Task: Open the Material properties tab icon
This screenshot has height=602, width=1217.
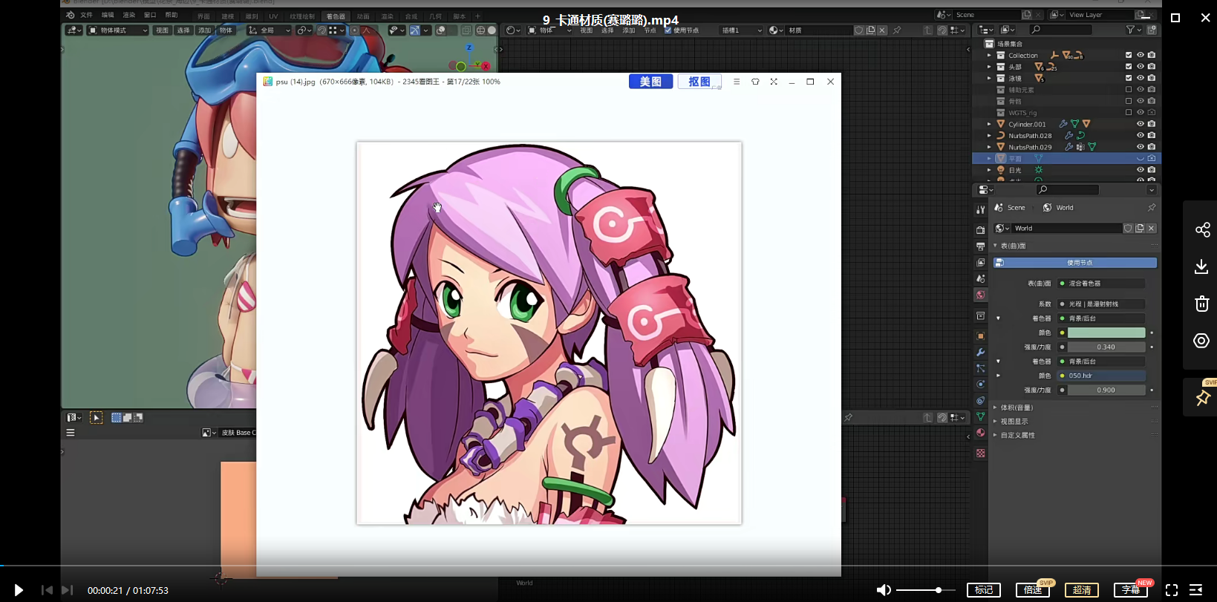Action: click(981, 433)
